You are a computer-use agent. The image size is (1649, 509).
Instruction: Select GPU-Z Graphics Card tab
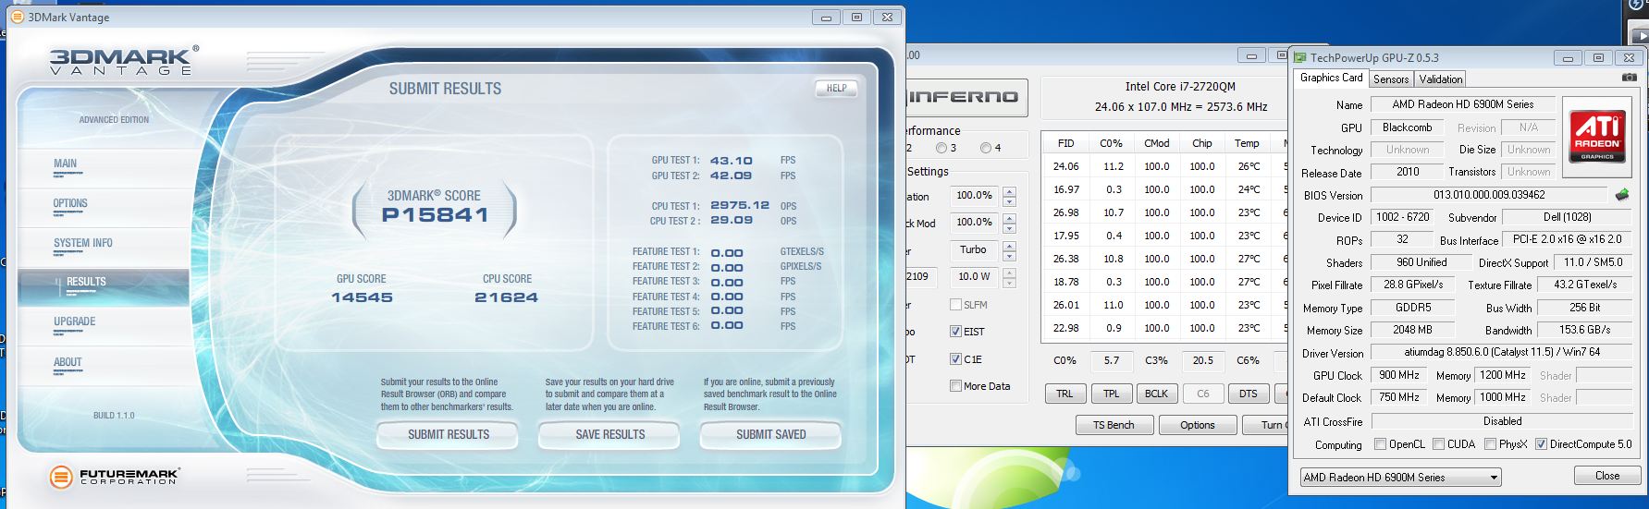click(1331, 78)
